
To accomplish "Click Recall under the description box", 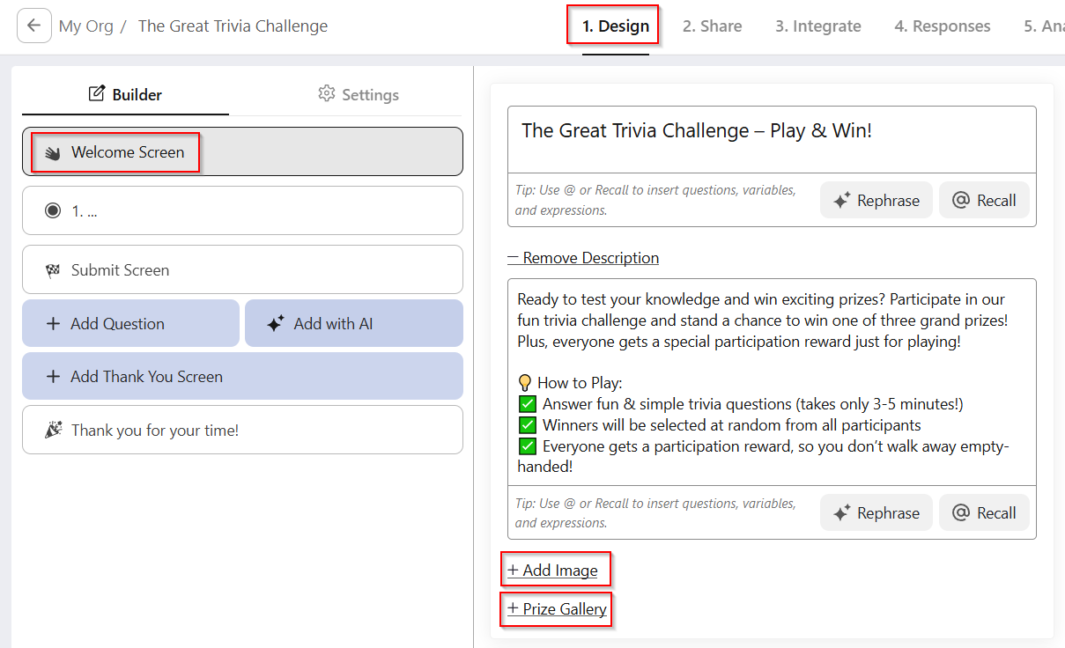I will 984,512.
